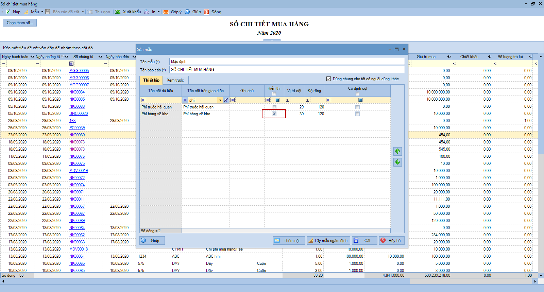The image size is (544, 292).
Task: Click the clear filter icon beside 'phí' filter
Action: coord(226,100)
